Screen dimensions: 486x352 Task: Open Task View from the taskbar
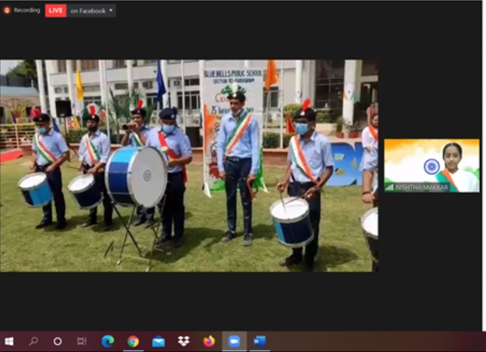81,341
